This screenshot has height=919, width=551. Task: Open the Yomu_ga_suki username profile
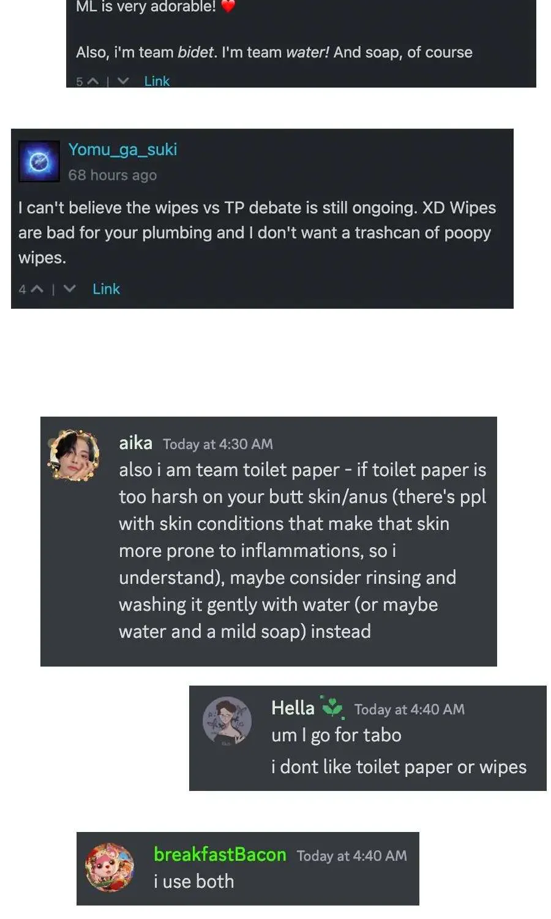click(x=122, y=149)
